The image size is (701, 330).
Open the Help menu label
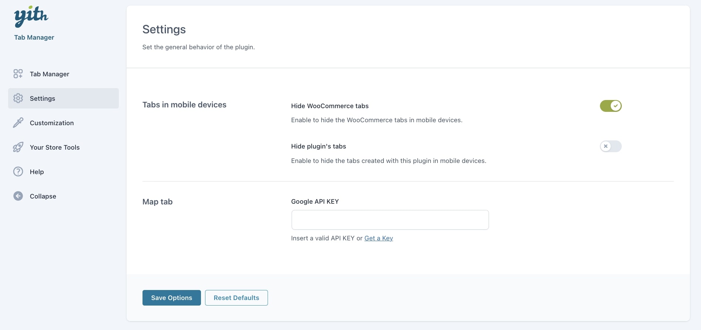37,172
